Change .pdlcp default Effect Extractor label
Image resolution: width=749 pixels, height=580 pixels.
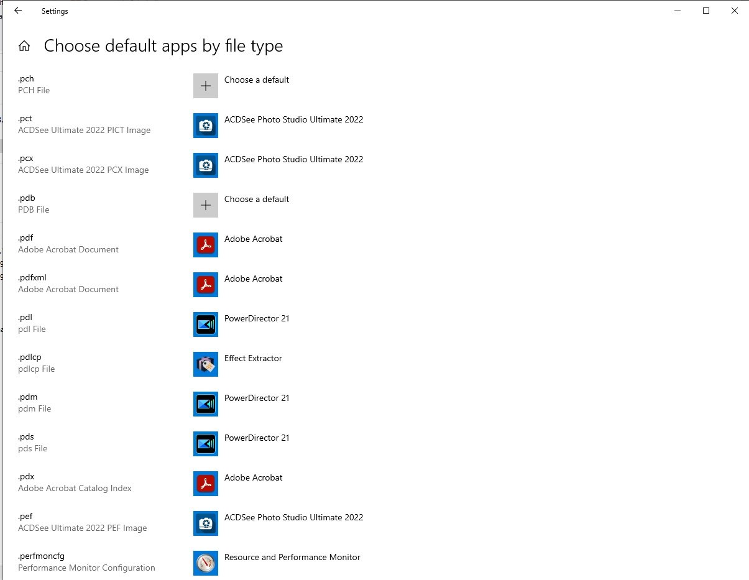pyautogui.click(x=253, y=358)
